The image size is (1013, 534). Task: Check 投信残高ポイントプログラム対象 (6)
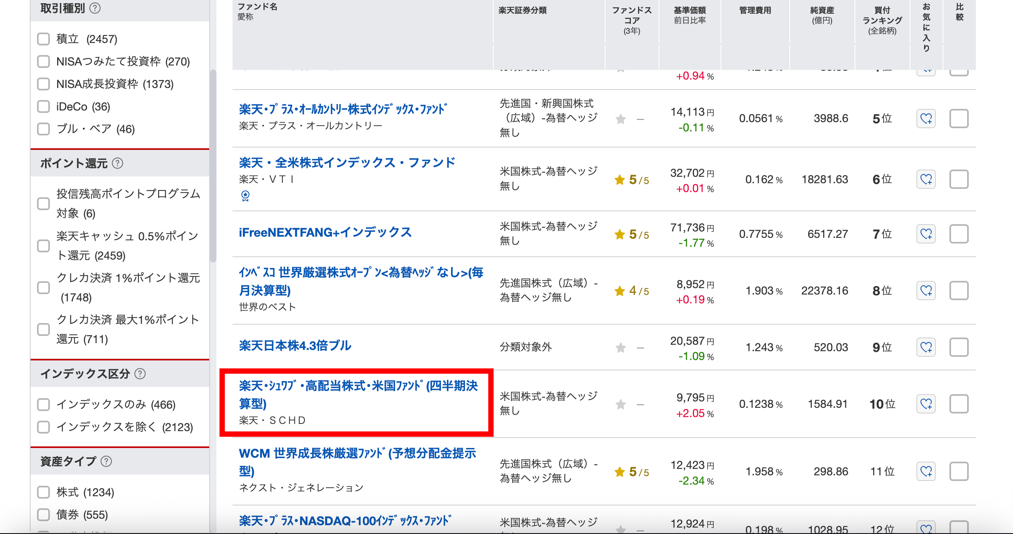tap(43, 204)
